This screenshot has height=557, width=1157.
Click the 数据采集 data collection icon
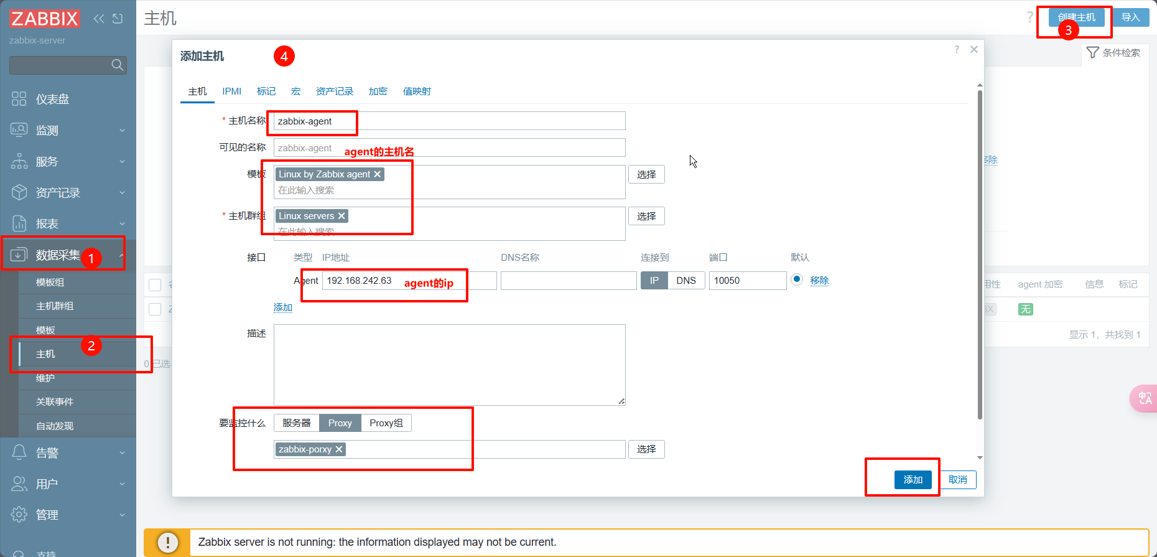[x=19, y=255]
